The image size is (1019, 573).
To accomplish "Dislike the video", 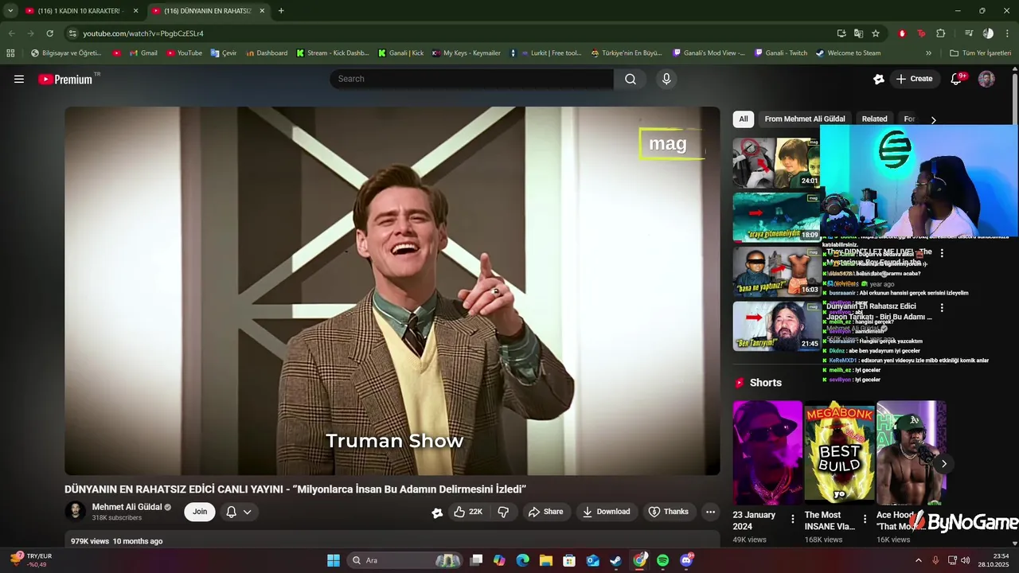I will click(503, 512).
